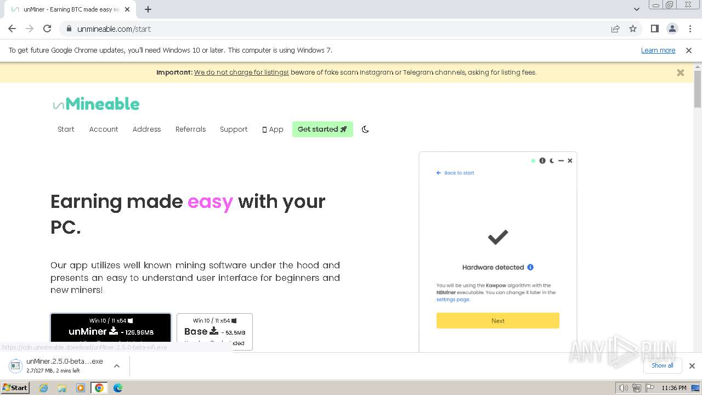Viewport: 702px width, 395px height.
Task: Open 'We do not charge for listings' link
Action: pyautogui.click(x=241, y=72)
